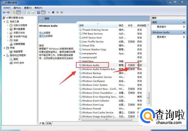This screenshot has height=131, width=188.
Task: Sort by the 名称 column header
Action: [98, 25]
